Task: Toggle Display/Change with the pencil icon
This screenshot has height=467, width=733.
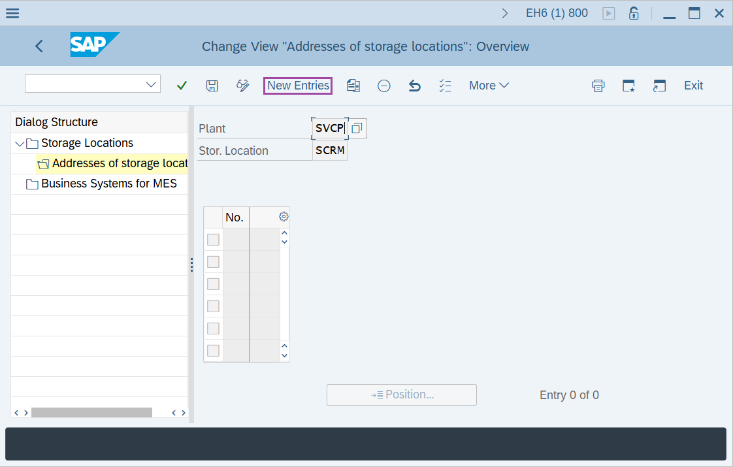Action: [242, 86]
